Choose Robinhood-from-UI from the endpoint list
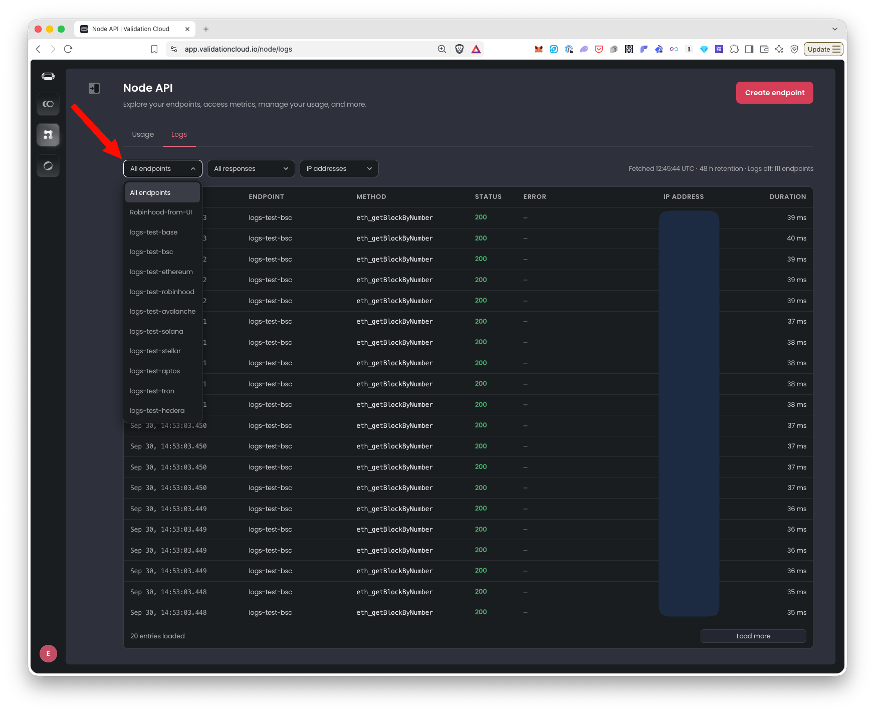The image size is (875, 713). pyautogui.click(x=162, y=212)
